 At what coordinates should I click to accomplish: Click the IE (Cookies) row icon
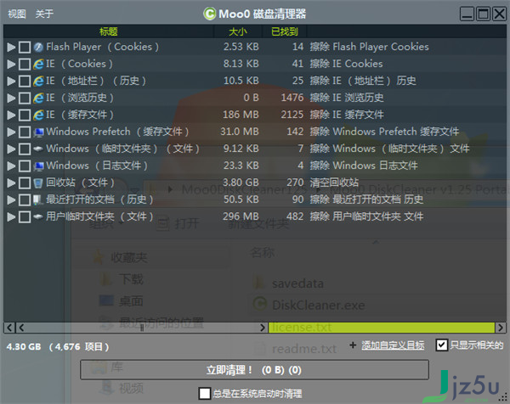pos(38,64)
